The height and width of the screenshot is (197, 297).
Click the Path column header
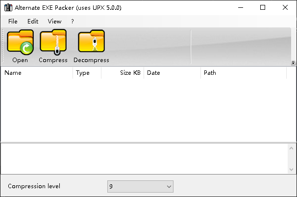(x=243, y=73)
